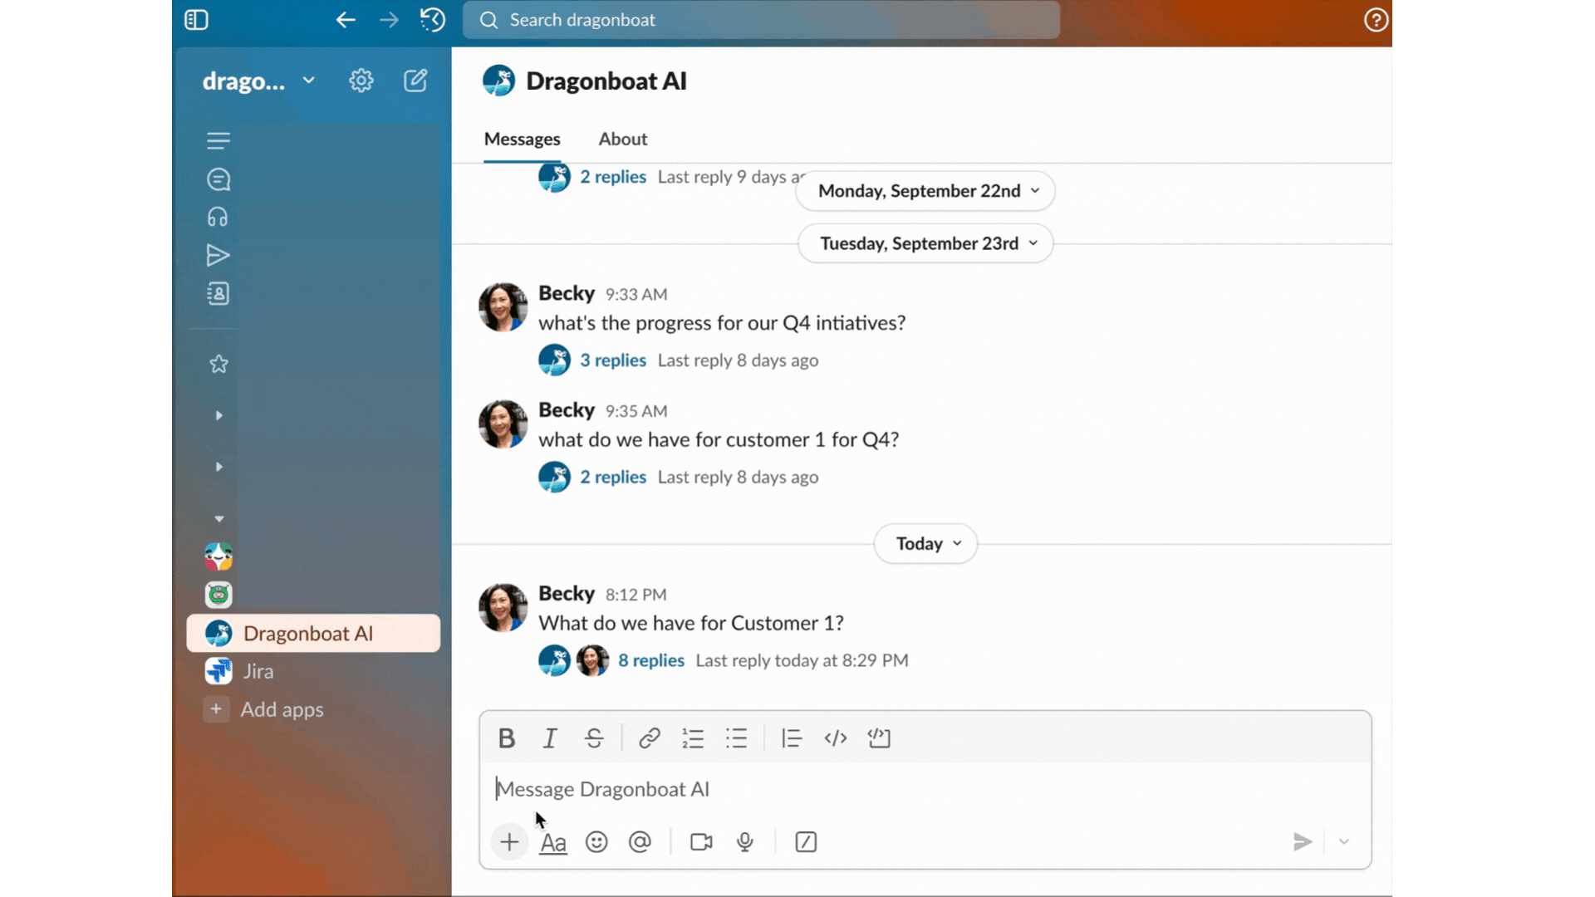Click Add apps in sidebar

[282, 709]
